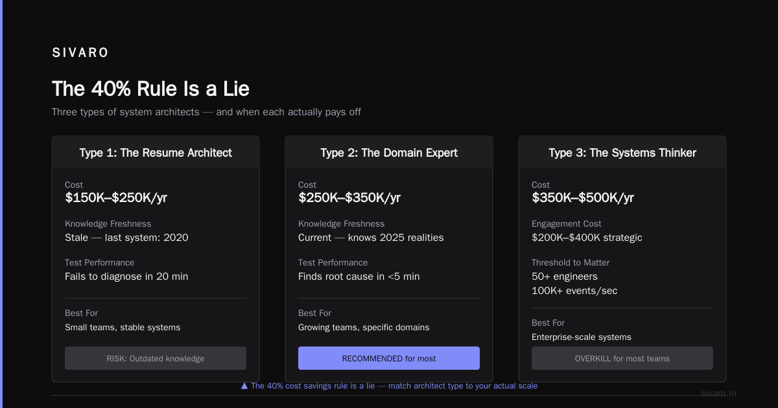
Task: Click the "RECOMMENDED for most" badge
Action: pyautogui.click(x=389, y=358)
